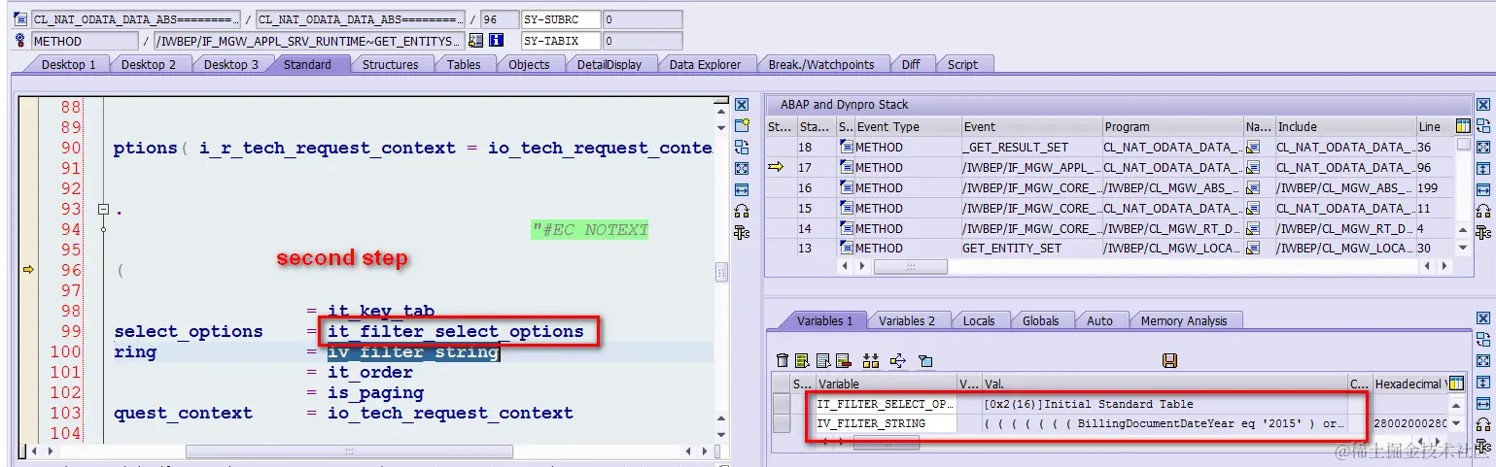Open the layout column chooser in ABAP stack
The height and width of the screenshot is (467, 1496).
[x=1464, y=126]
